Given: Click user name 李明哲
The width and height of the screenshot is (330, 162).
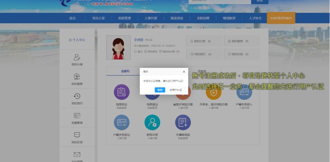Looking at the screenshot, I should point(138,40).
